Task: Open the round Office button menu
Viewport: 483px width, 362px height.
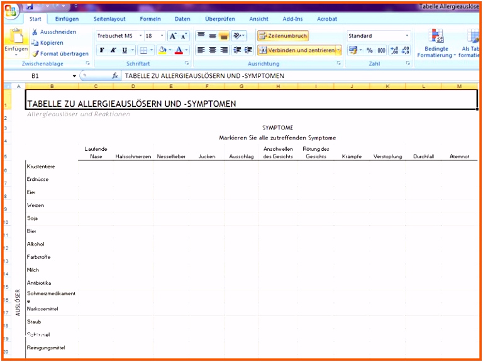Action: click(x=11, y=11)
